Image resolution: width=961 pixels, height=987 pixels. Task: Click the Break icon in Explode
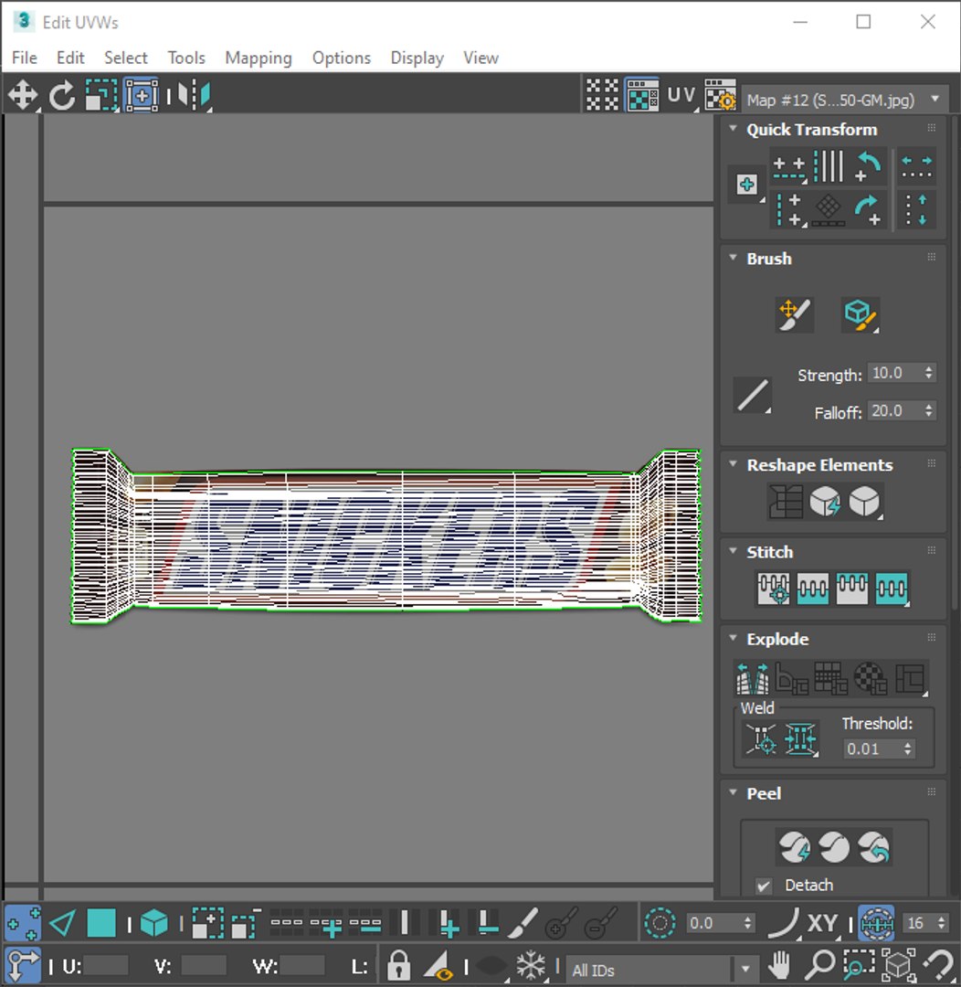pyautogui.click(x=753, y=678)
